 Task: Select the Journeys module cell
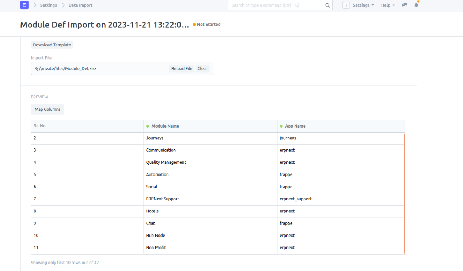(210, 138)
